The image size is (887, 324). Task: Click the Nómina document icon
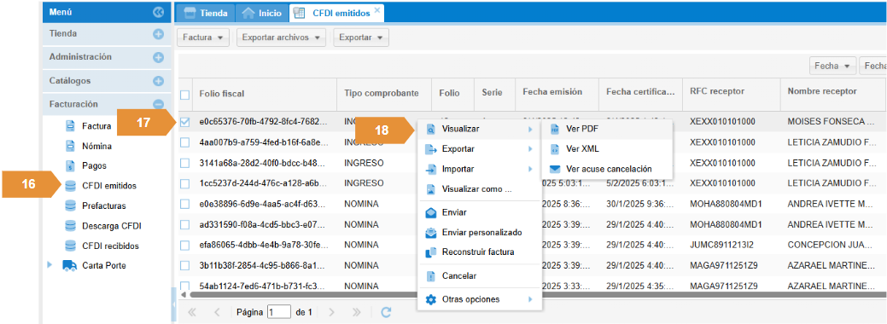pos(71,146)
